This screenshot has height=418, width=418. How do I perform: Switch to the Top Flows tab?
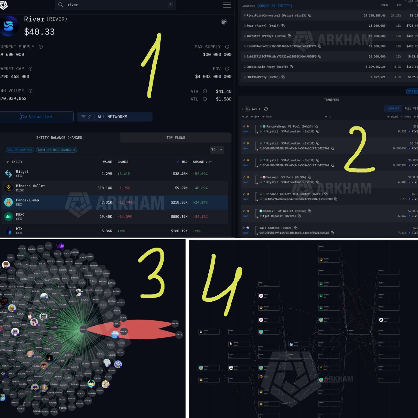176,137
